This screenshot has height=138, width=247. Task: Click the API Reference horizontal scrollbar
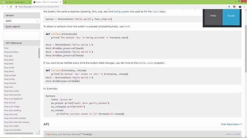[x=19, y=133]
